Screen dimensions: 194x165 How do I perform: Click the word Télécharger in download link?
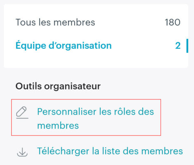pos(63,151)
